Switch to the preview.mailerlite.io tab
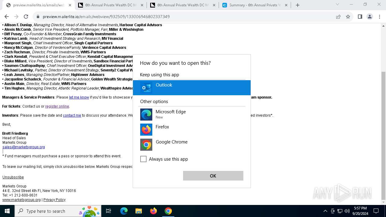386x217 pixels. tap(38, 5)
